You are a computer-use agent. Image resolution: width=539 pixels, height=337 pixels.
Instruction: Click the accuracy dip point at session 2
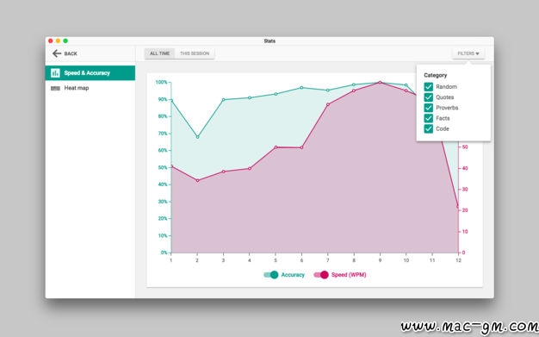tap(197, 137)
